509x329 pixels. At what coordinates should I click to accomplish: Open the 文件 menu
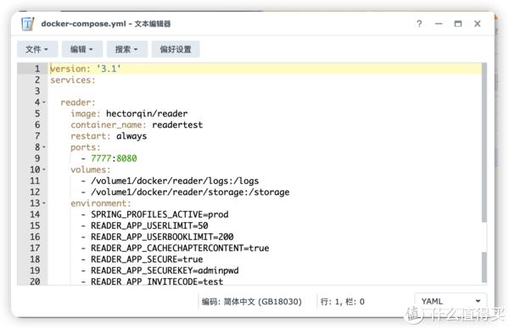37,49
